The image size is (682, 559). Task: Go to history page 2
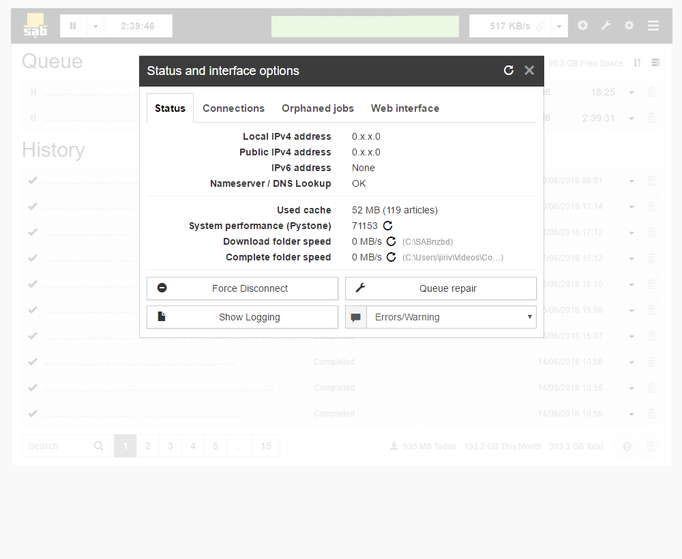tap(148, 446)
